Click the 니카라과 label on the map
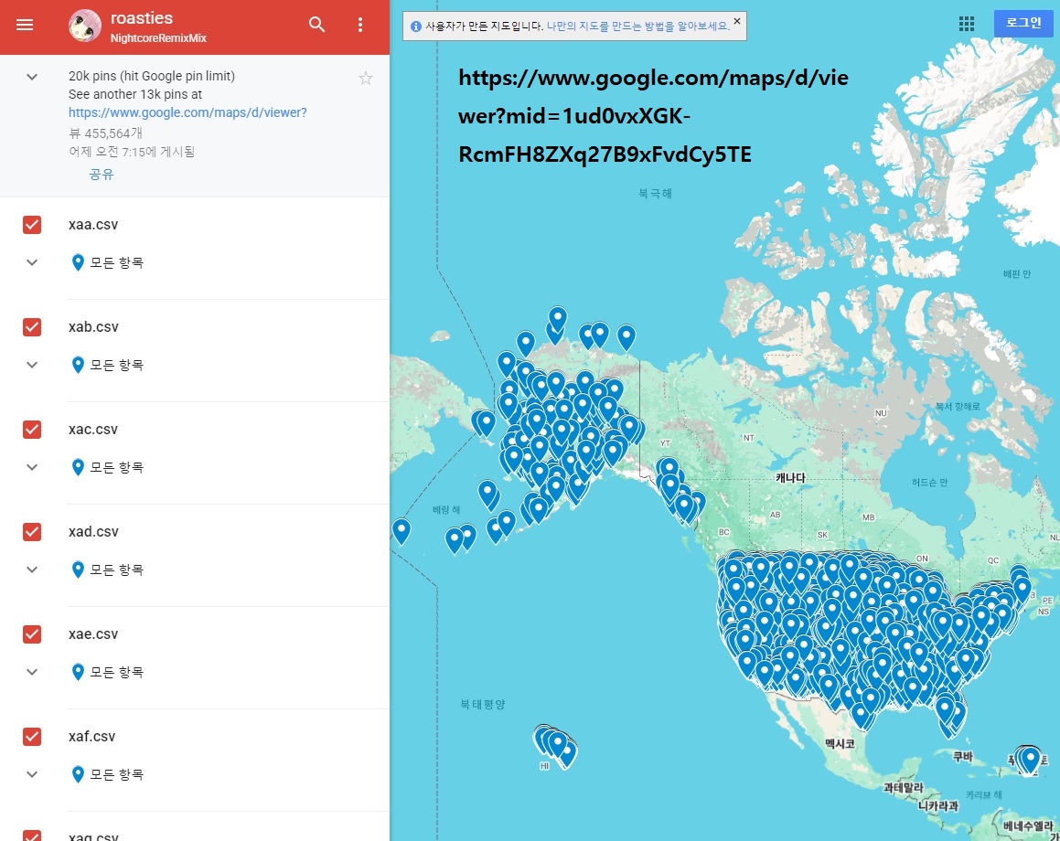The width and height of the screenshot is (1060, 841). 938,806
